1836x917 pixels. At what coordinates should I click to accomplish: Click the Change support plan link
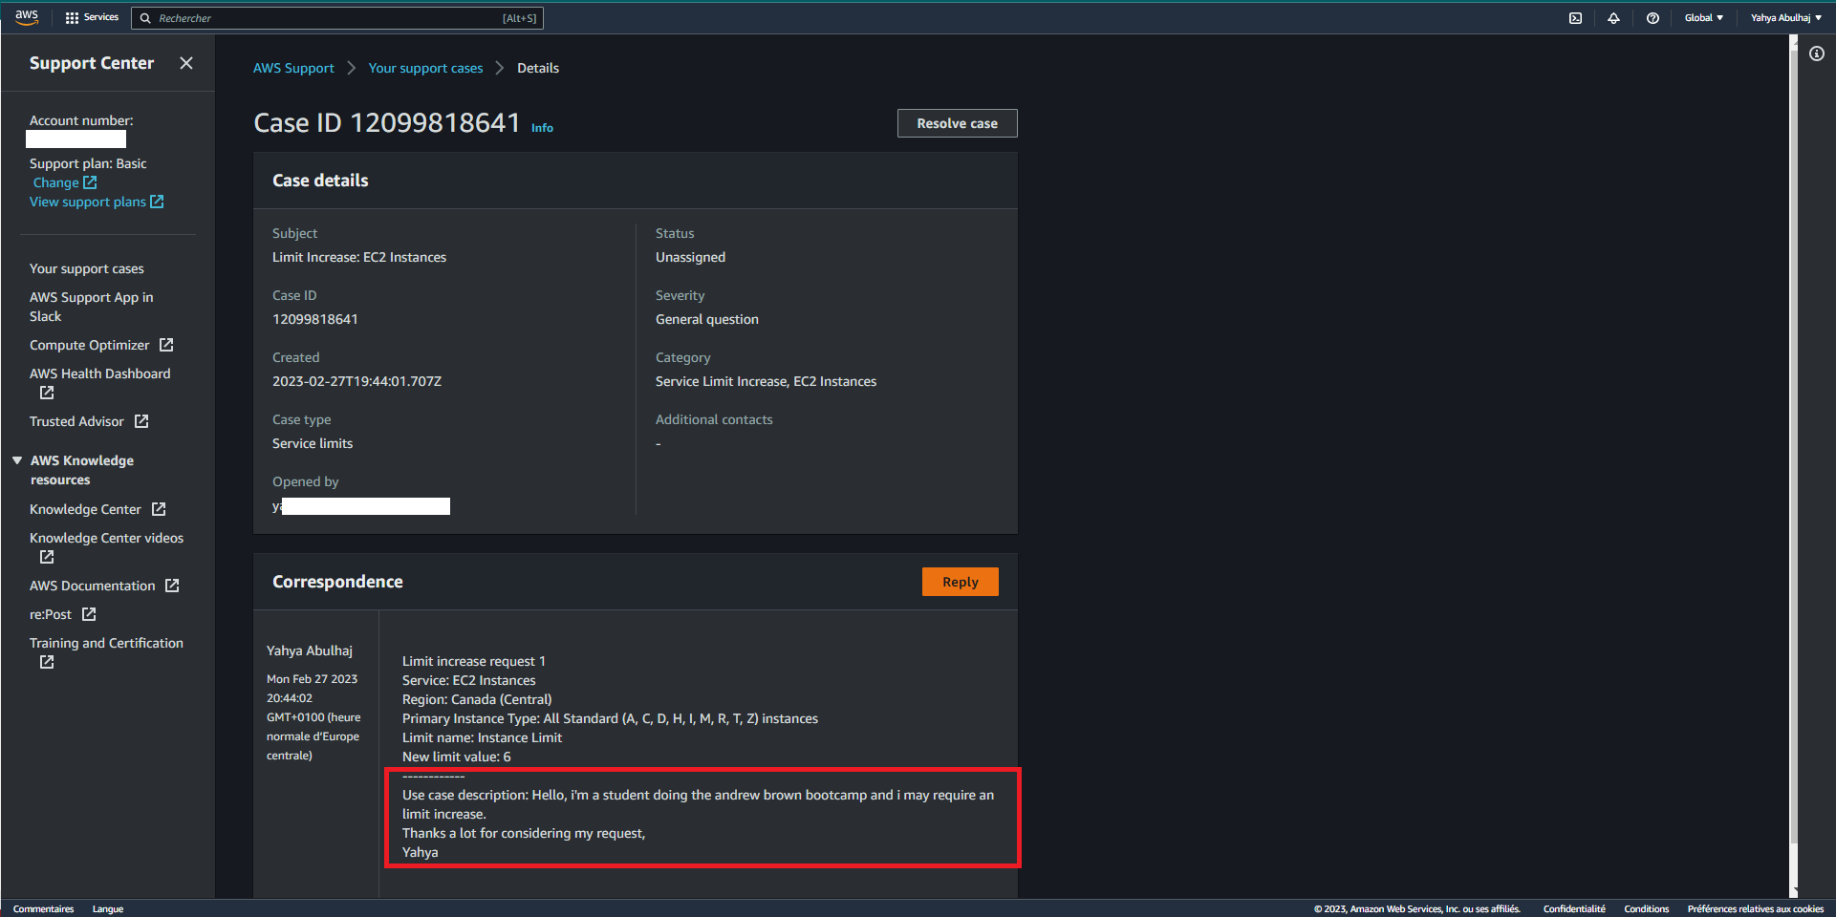tap(56, 182)
